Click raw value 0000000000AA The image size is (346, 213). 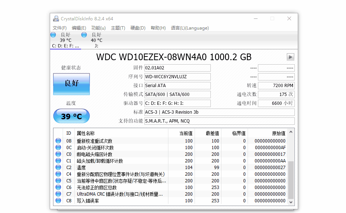pyautogui.click(x=270, y=161)
